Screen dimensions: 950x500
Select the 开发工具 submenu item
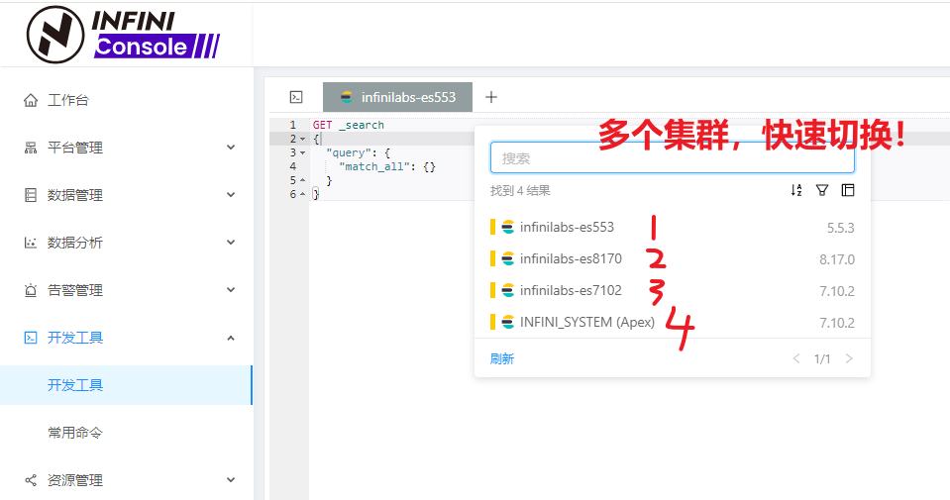(x=126, y=385)
